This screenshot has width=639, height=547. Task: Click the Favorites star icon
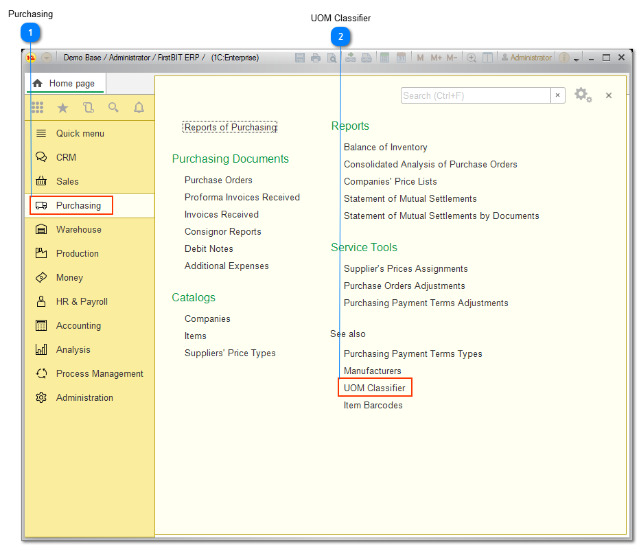62,108
